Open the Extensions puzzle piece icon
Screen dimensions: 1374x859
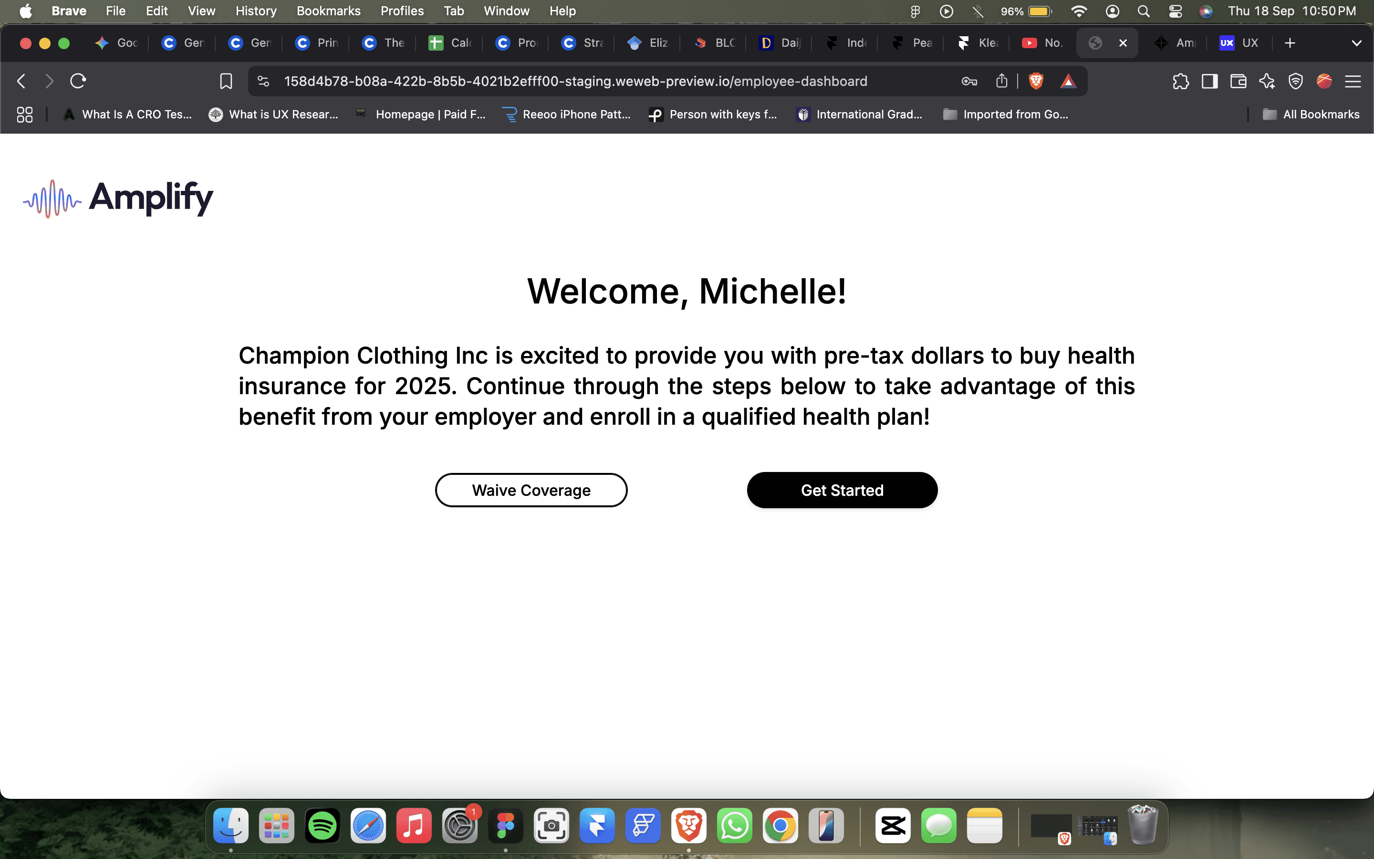coord(1180,81)
